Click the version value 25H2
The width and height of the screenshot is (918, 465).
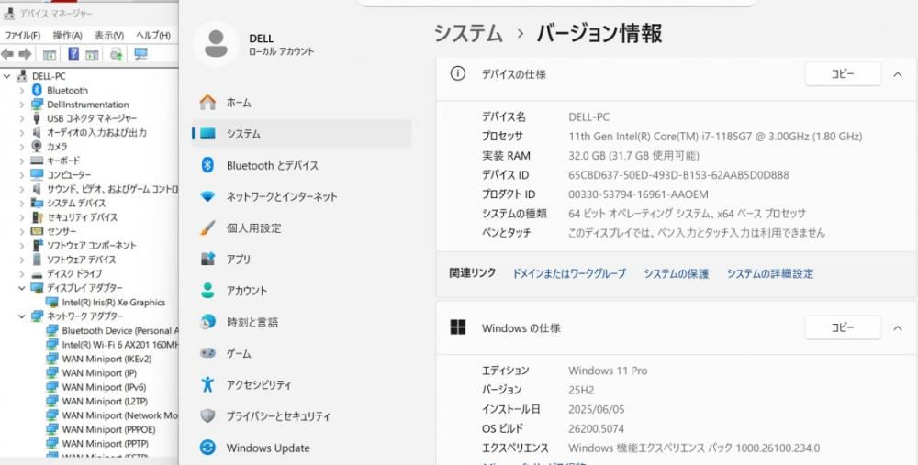click(581, 390)
